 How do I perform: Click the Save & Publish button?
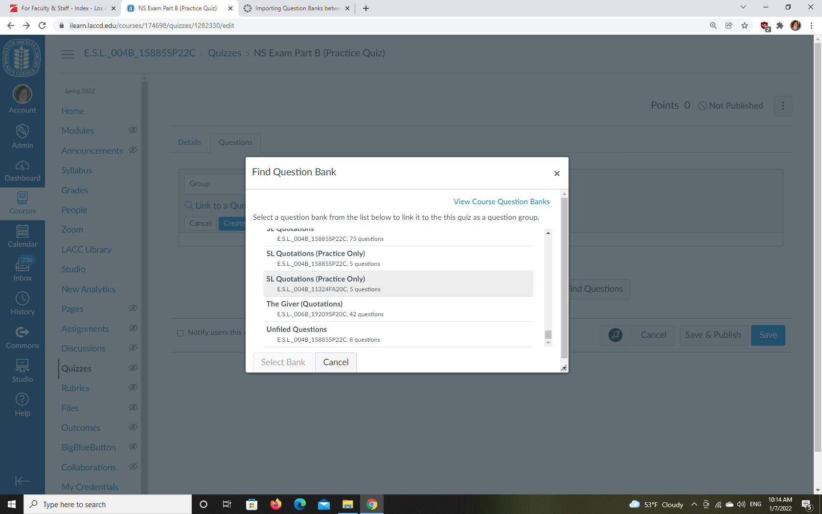click(x=713, y=335)
